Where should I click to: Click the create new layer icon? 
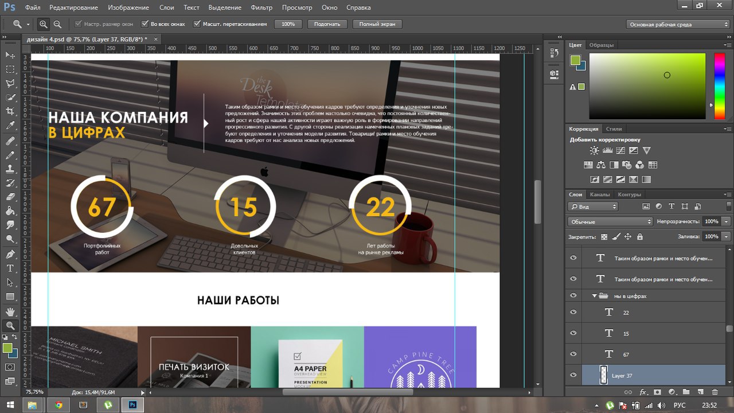tap(700, 392)
